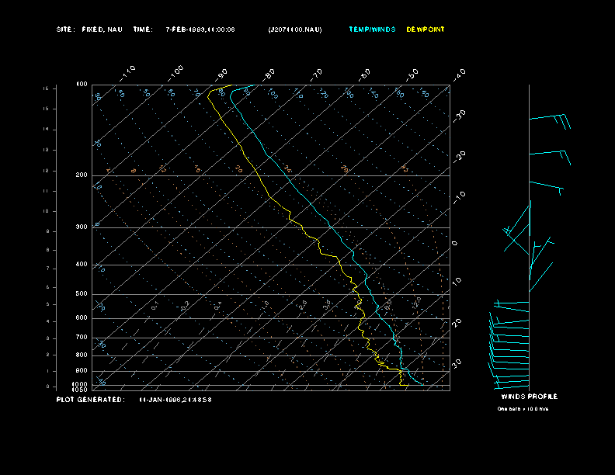
Task: Click the 200 pressure level label
Action: pos(82,175)
